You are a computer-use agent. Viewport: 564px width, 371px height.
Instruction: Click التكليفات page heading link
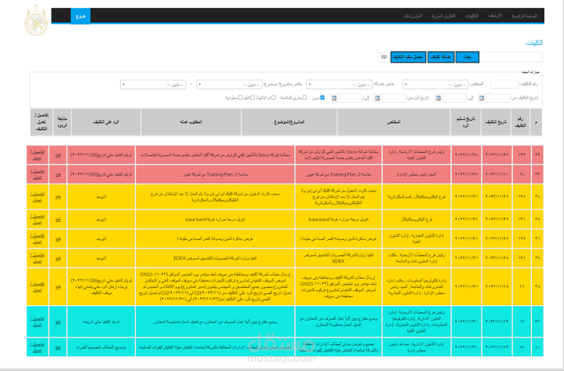534,43
